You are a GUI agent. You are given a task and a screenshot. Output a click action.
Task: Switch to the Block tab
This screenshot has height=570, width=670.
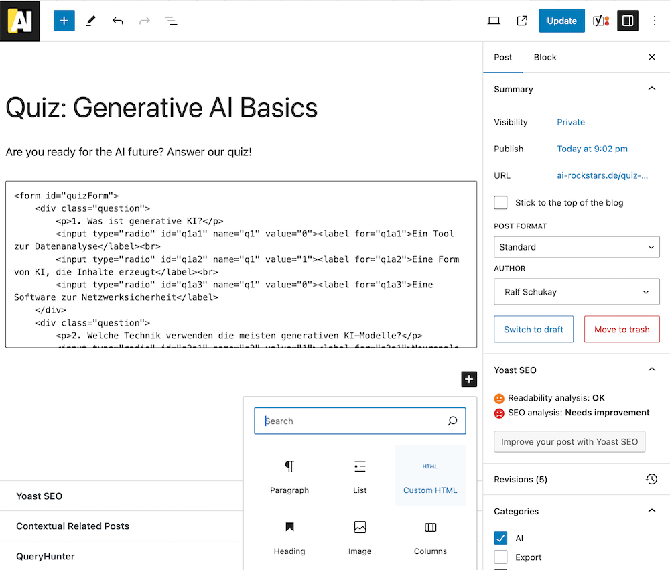[x=545, y=58]
